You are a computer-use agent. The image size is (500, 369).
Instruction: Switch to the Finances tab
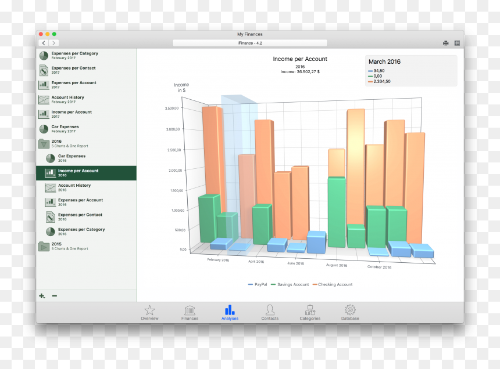click(x=190, y=313)
